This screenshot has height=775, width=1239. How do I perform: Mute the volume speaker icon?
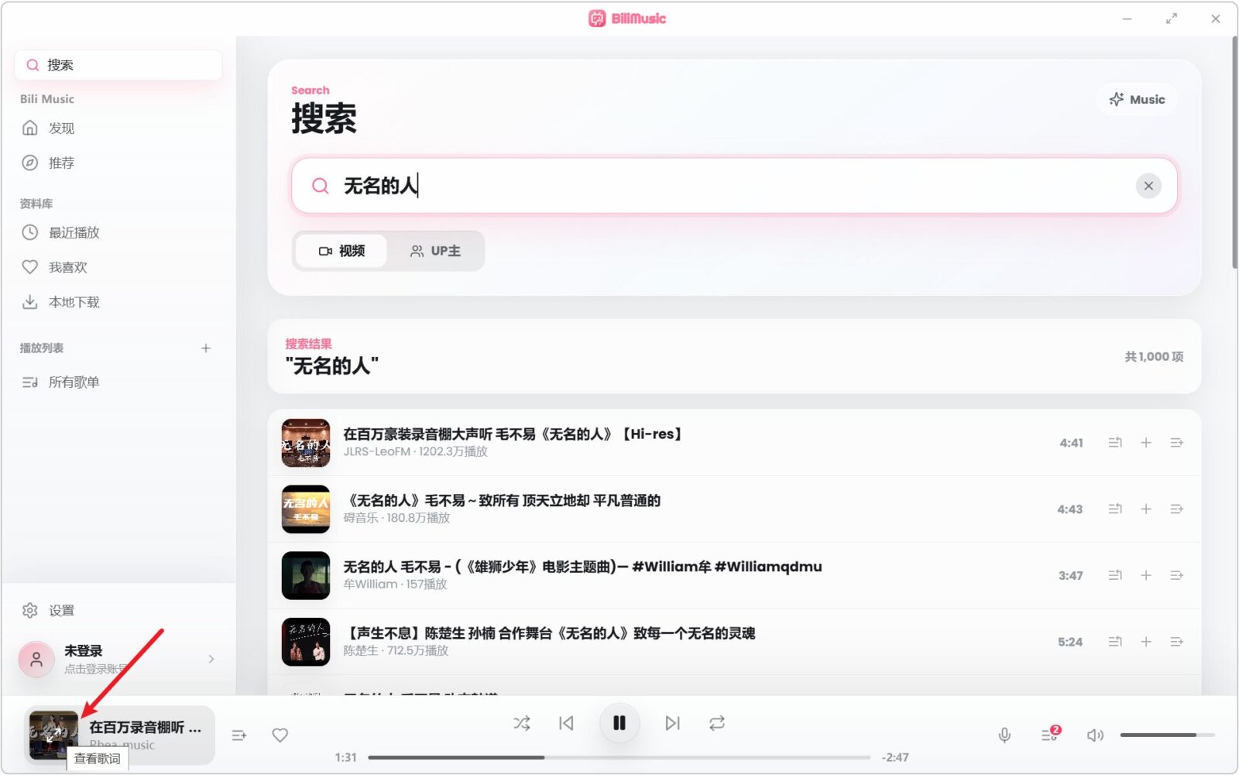[1095, 736]
